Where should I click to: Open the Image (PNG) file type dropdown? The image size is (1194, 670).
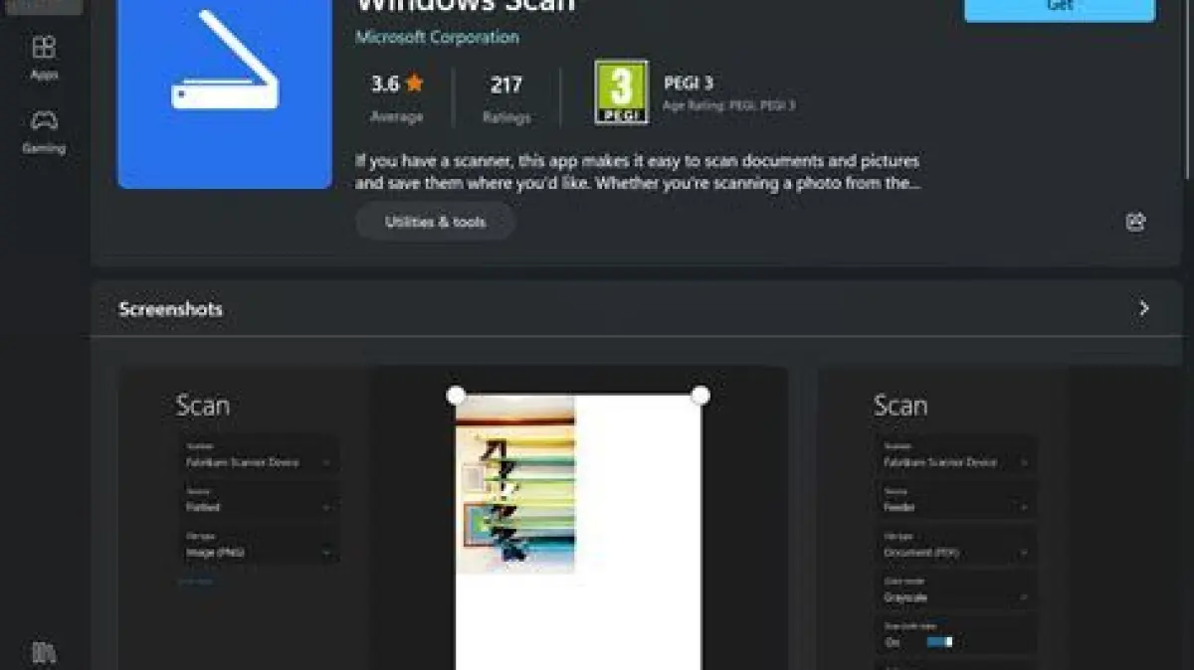point(259,552)
